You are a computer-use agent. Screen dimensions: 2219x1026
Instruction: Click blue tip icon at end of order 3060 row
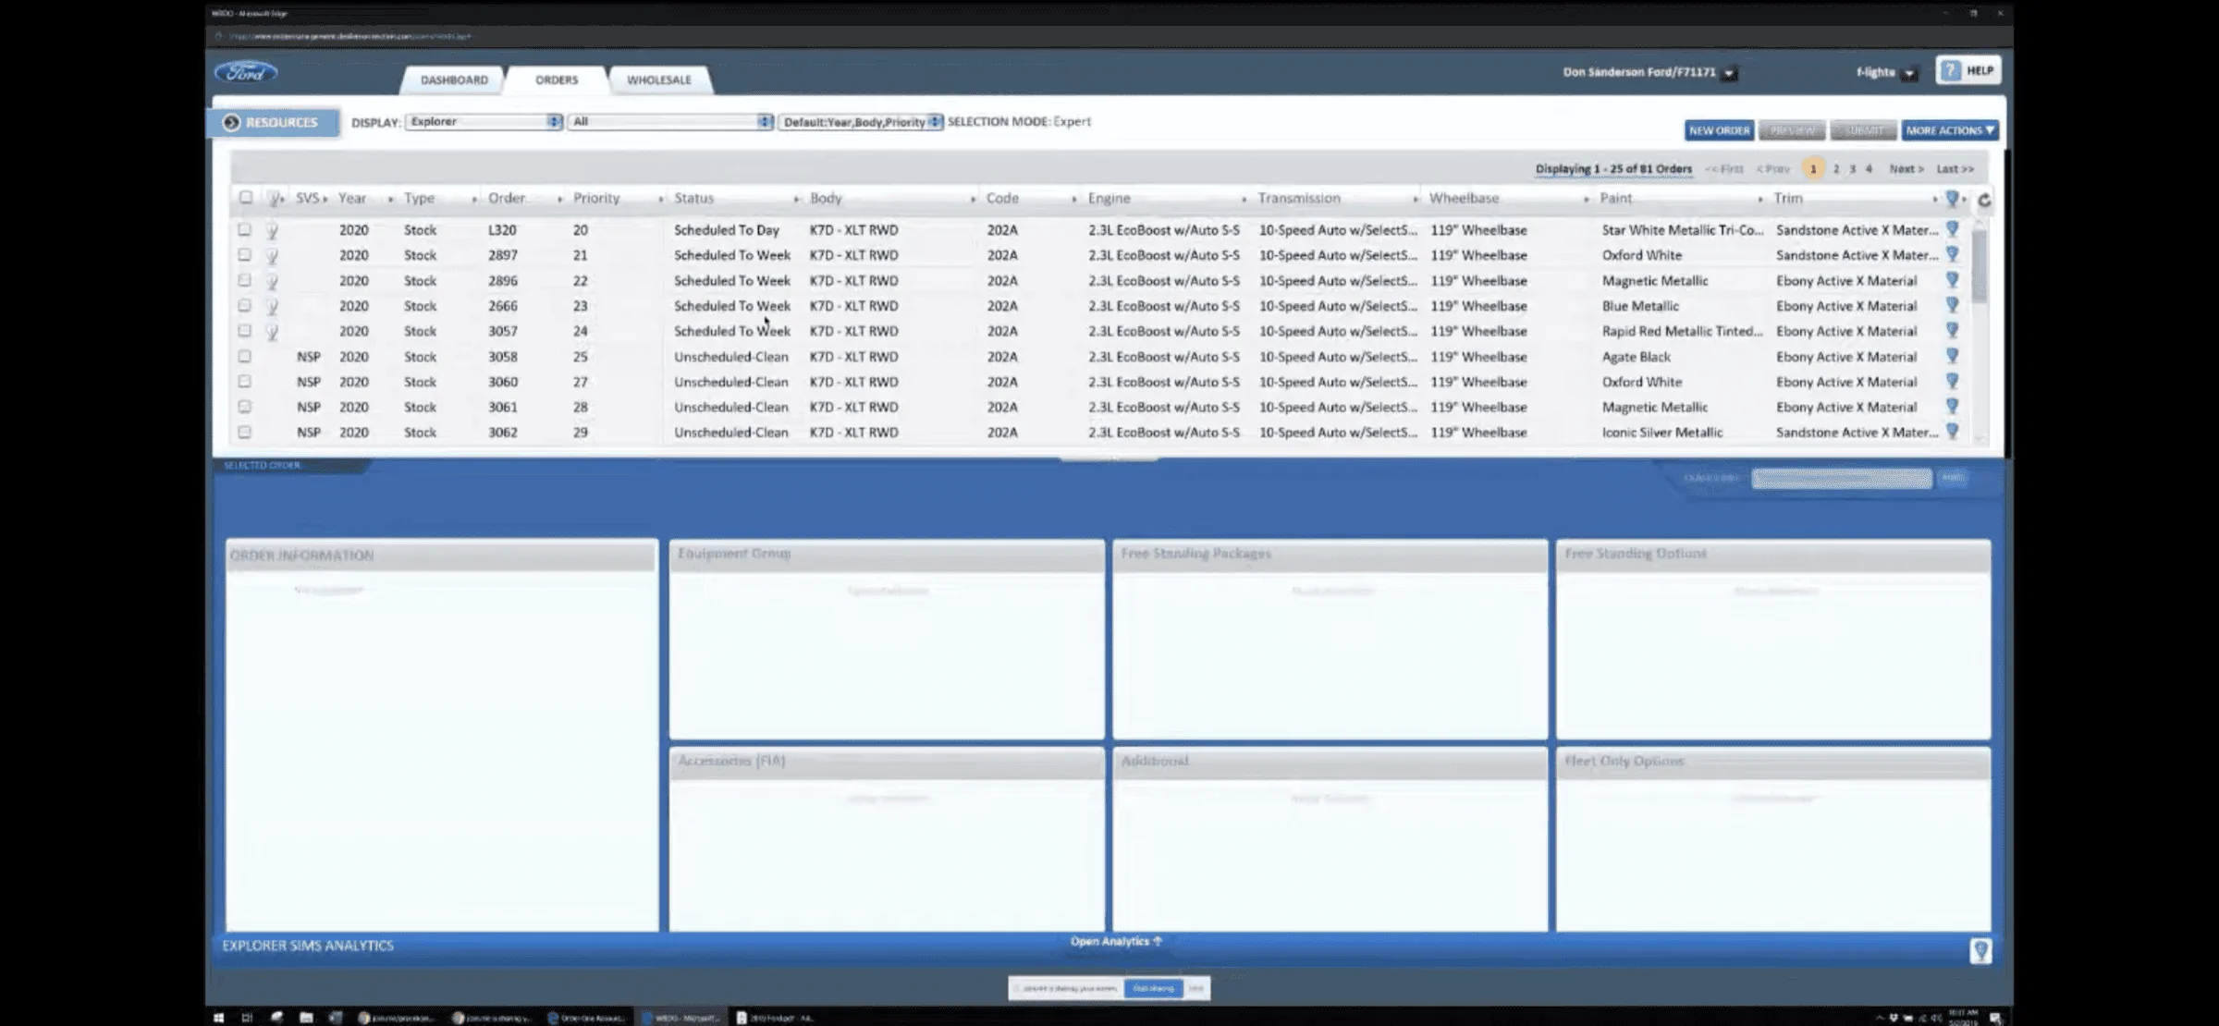click(1952, 381)
